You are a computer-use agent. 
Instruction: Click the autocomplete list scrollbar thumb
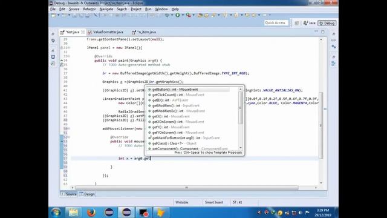click(241, 108)
